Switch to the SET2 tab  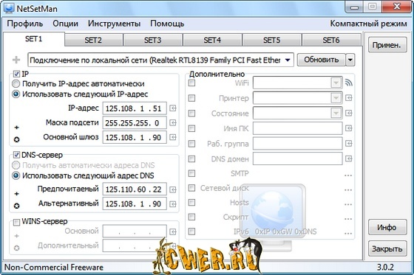point(93,40)
